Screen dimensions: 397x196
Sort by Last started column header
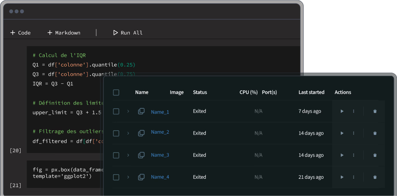tap(311, 92)
